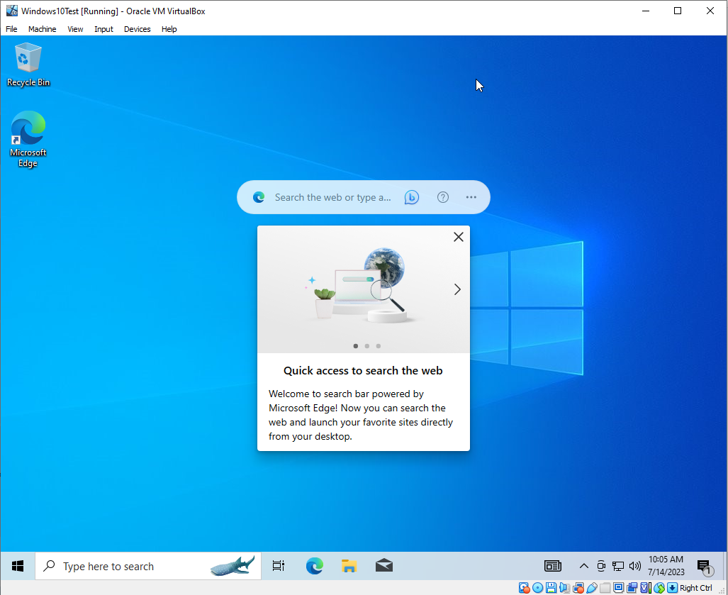Show hidden system tray icons
Image resolution: width=728 pixels, height=595 pixels.
point(583,566)
